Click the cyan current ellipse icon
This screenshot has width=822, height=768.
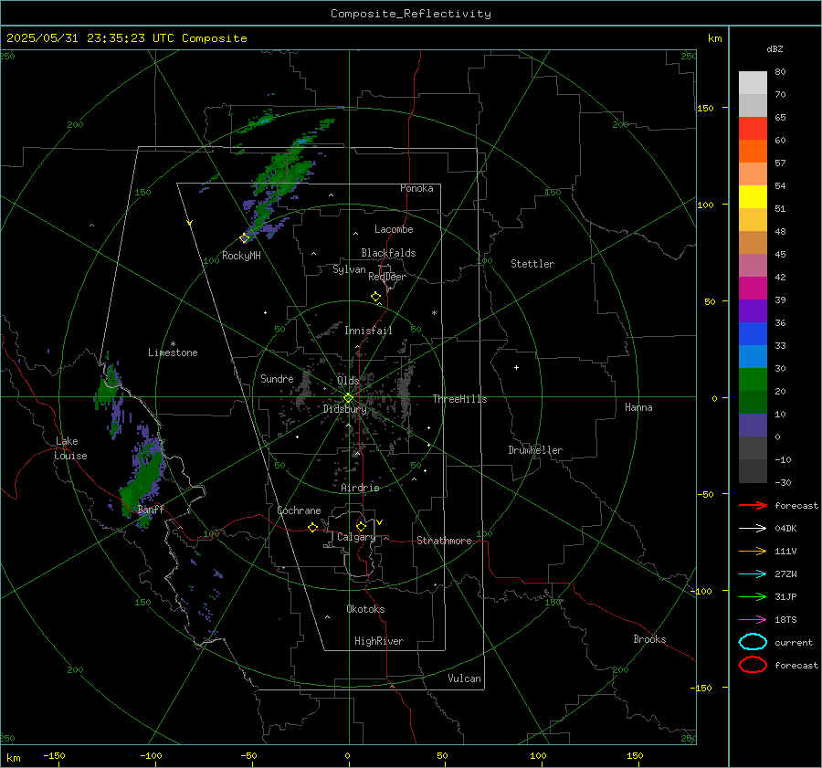(753, 642)
